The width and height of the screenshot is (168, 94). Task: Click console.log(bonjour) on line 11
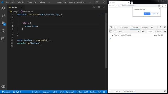[29, 43]
